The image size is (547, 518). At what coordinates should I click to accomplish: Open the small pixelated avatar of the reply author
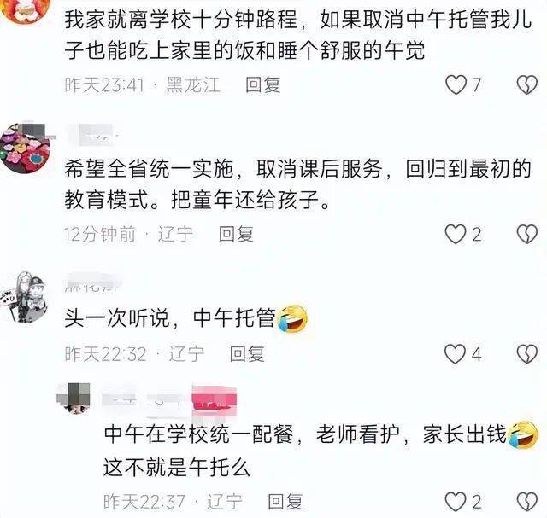tap(74, 398)
